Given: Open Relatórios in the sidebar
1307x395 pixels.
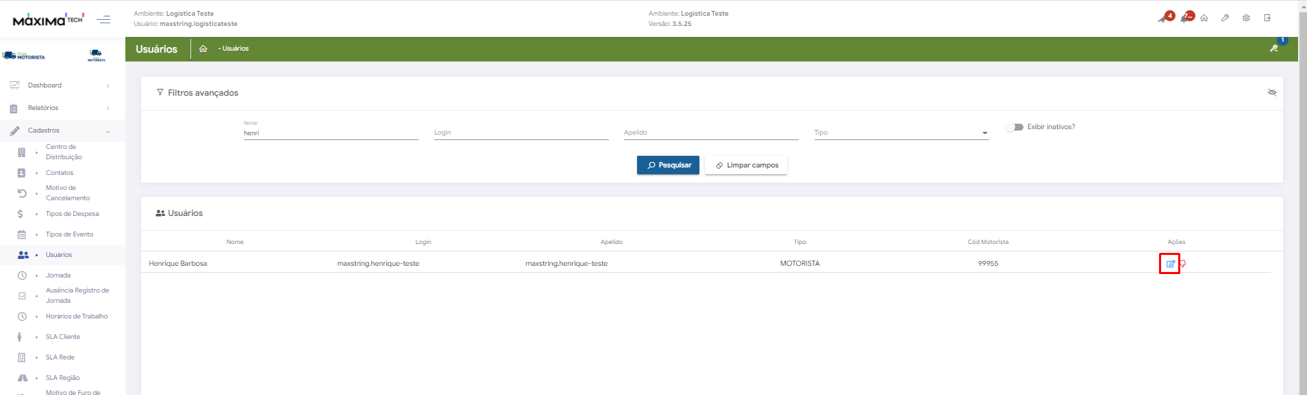Looking at the screenshot, I should tap(43, 108).
